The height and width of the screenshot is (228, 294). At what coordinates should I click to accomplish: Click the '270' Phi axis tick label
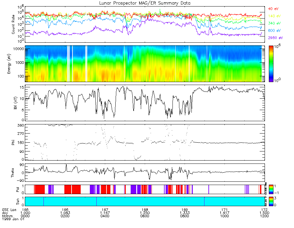[x=21, y=134]
